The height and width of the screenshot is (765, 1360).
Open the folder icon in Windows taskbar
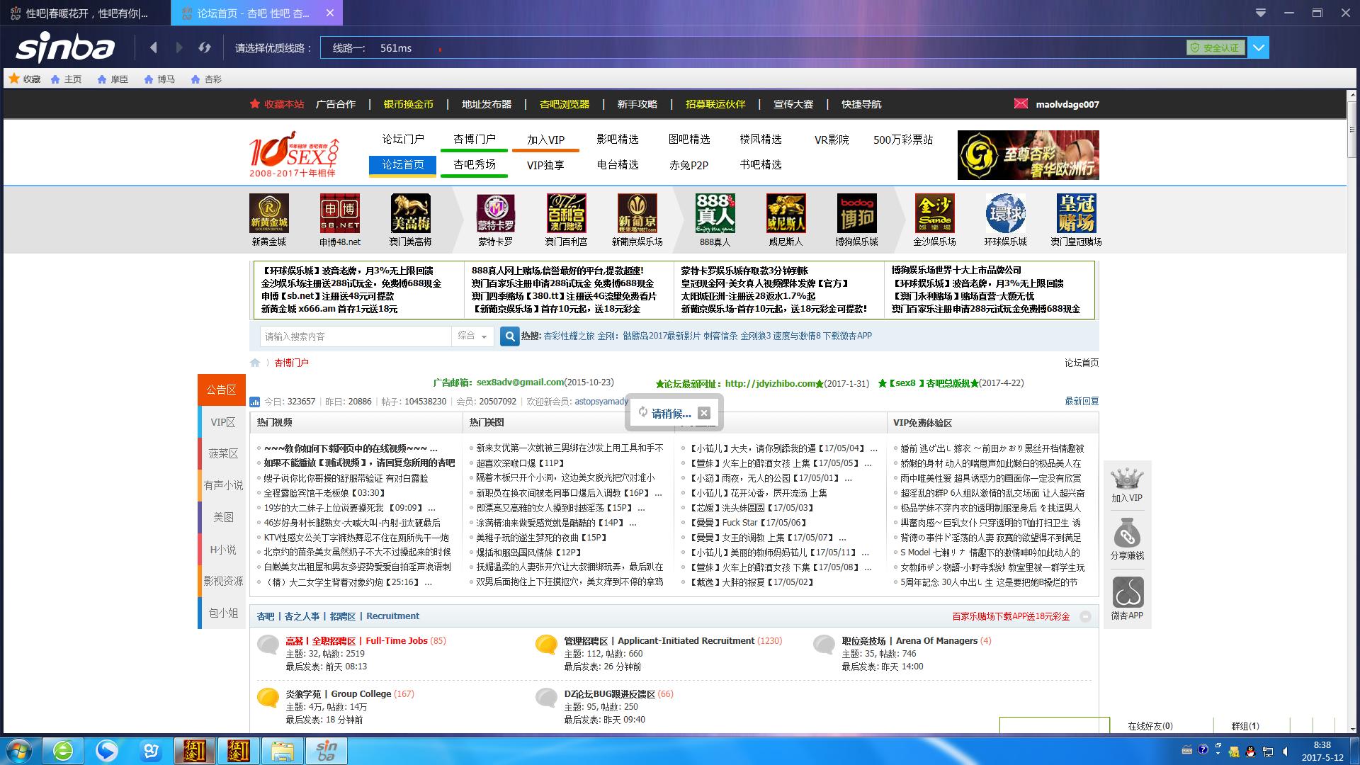click(282, 750)
